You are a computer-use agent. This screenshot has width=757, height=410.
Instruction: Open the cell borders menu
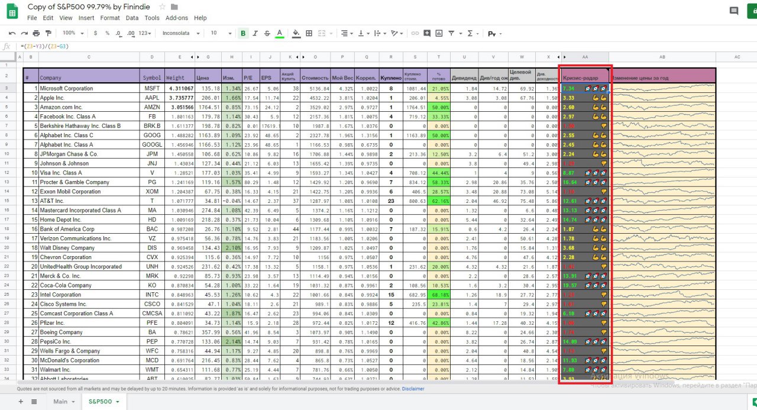pos(309,33)
